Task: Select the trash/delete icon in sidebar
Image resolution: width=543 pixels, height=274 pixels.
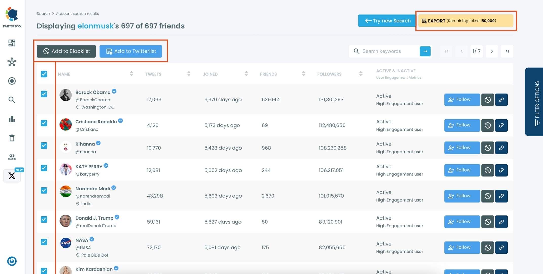Action: 12,138
